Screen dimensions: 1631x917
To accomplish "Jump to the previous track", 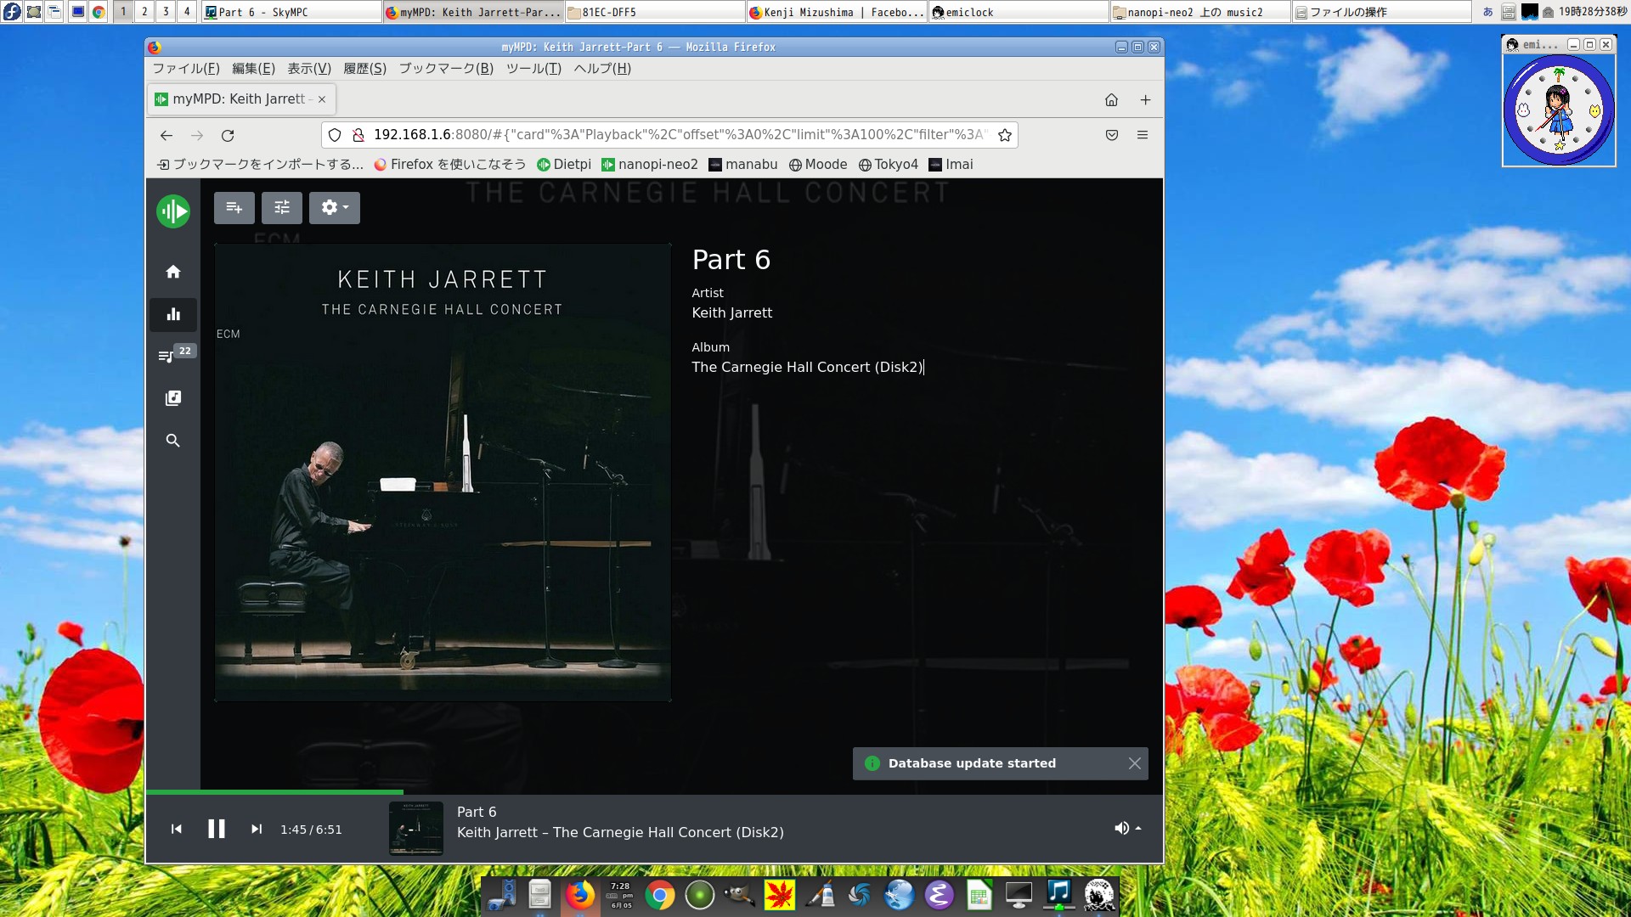I will 177,829.
